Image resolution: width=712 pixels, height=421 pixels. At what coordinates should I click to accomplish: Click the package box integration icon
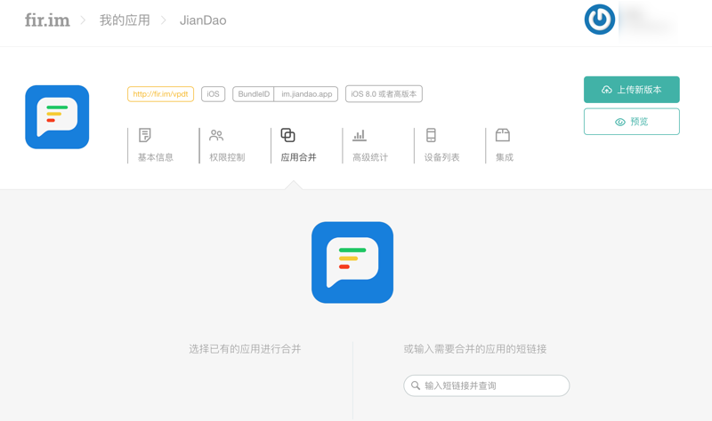pos(503,135)
